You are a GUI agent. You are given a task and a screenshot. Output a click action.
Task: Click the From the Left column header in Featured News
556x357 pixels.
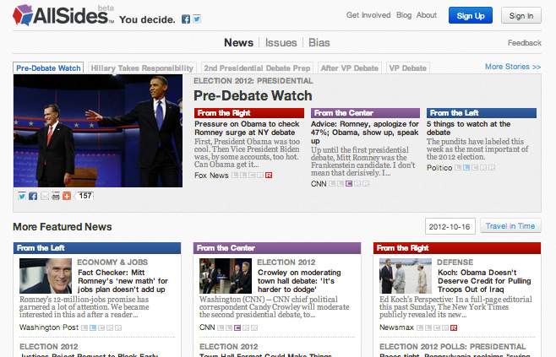pos(97,248)
